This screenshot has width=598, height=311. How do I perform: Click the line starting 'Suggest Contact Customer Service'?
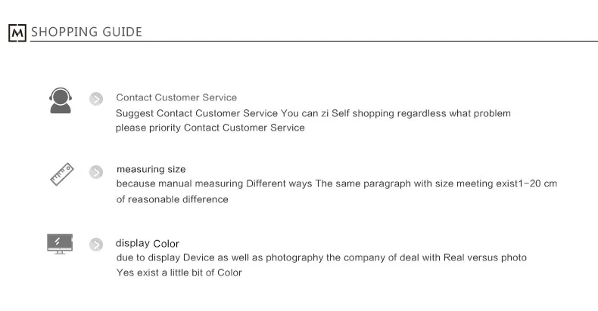[x=313, y=113]
